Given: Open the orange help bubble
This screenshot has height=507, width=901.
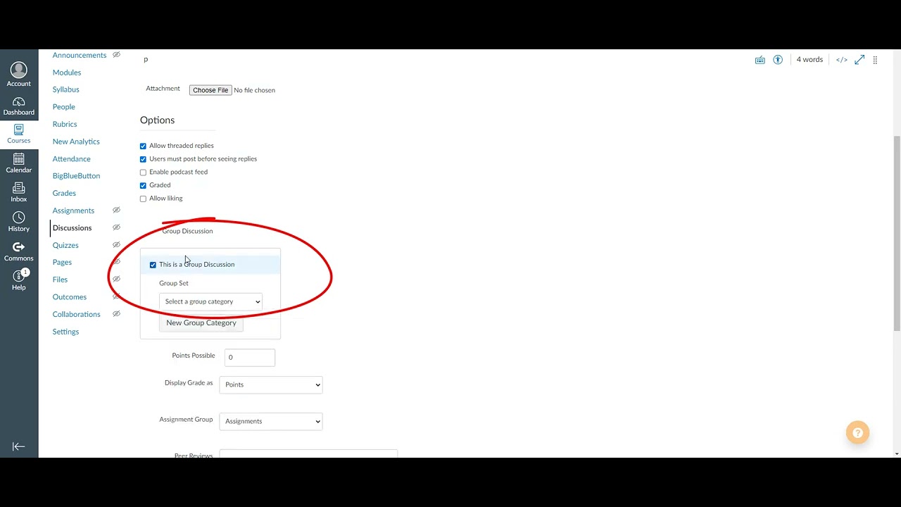Looking at the screenshot, I should click(857, 433).
